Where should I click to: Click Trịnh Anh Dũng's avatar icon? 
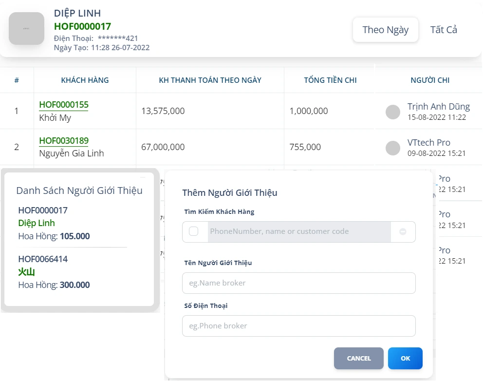point(393,112)
